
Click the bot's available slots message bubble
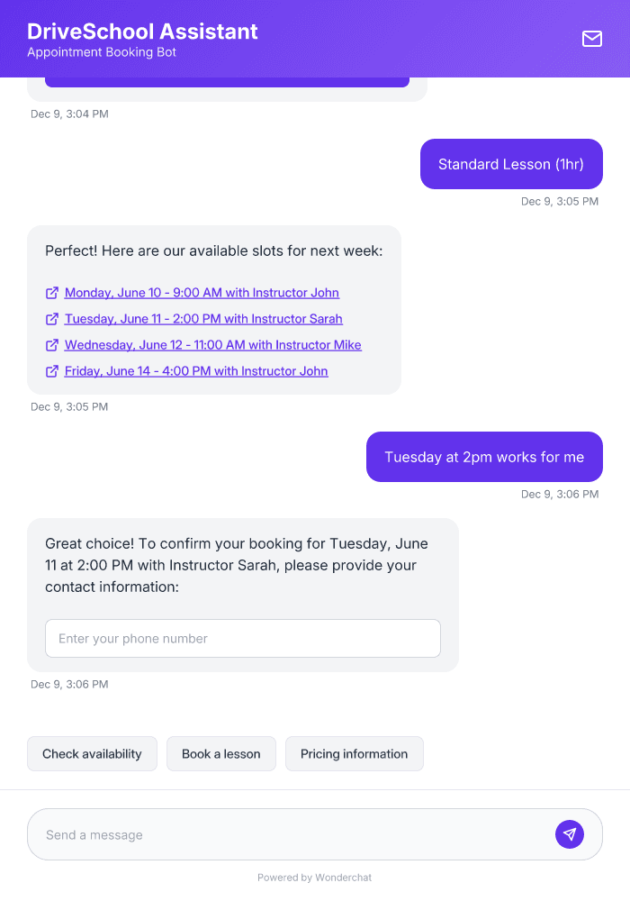click(214, 250)
